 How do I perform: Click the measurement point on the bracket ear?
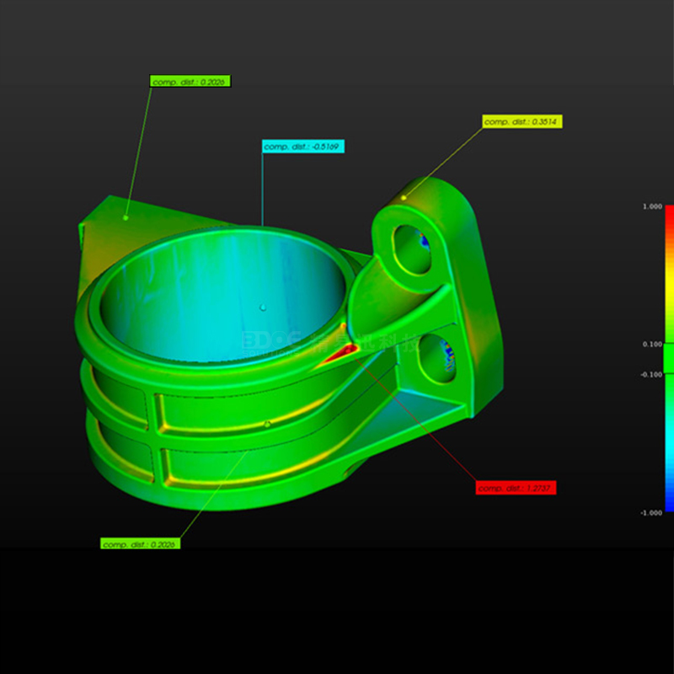404,198
